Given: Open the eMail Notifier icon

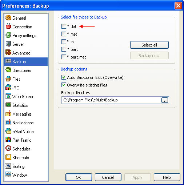Looking at the screenshot, I should click(8, 131).
